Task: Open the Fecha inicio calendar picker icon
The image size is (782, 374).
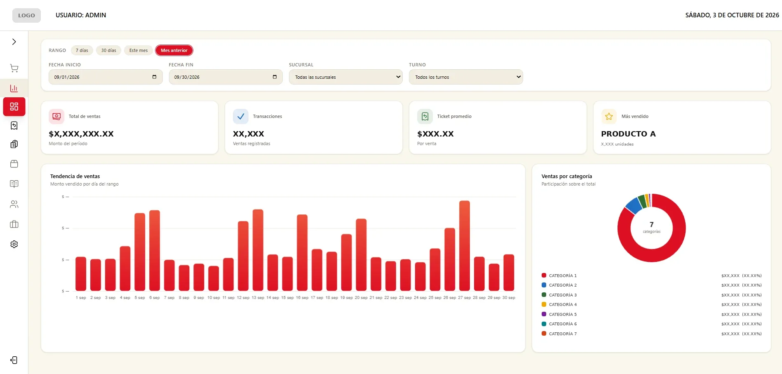Action: point(154,77)
